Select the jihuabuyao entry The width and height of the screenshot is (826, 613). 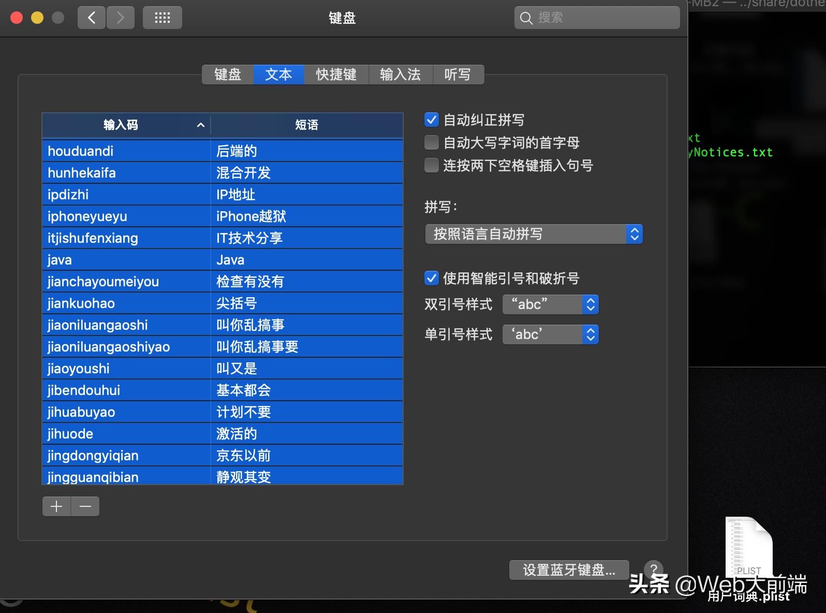pyautogui.click(x=223, y=412)
